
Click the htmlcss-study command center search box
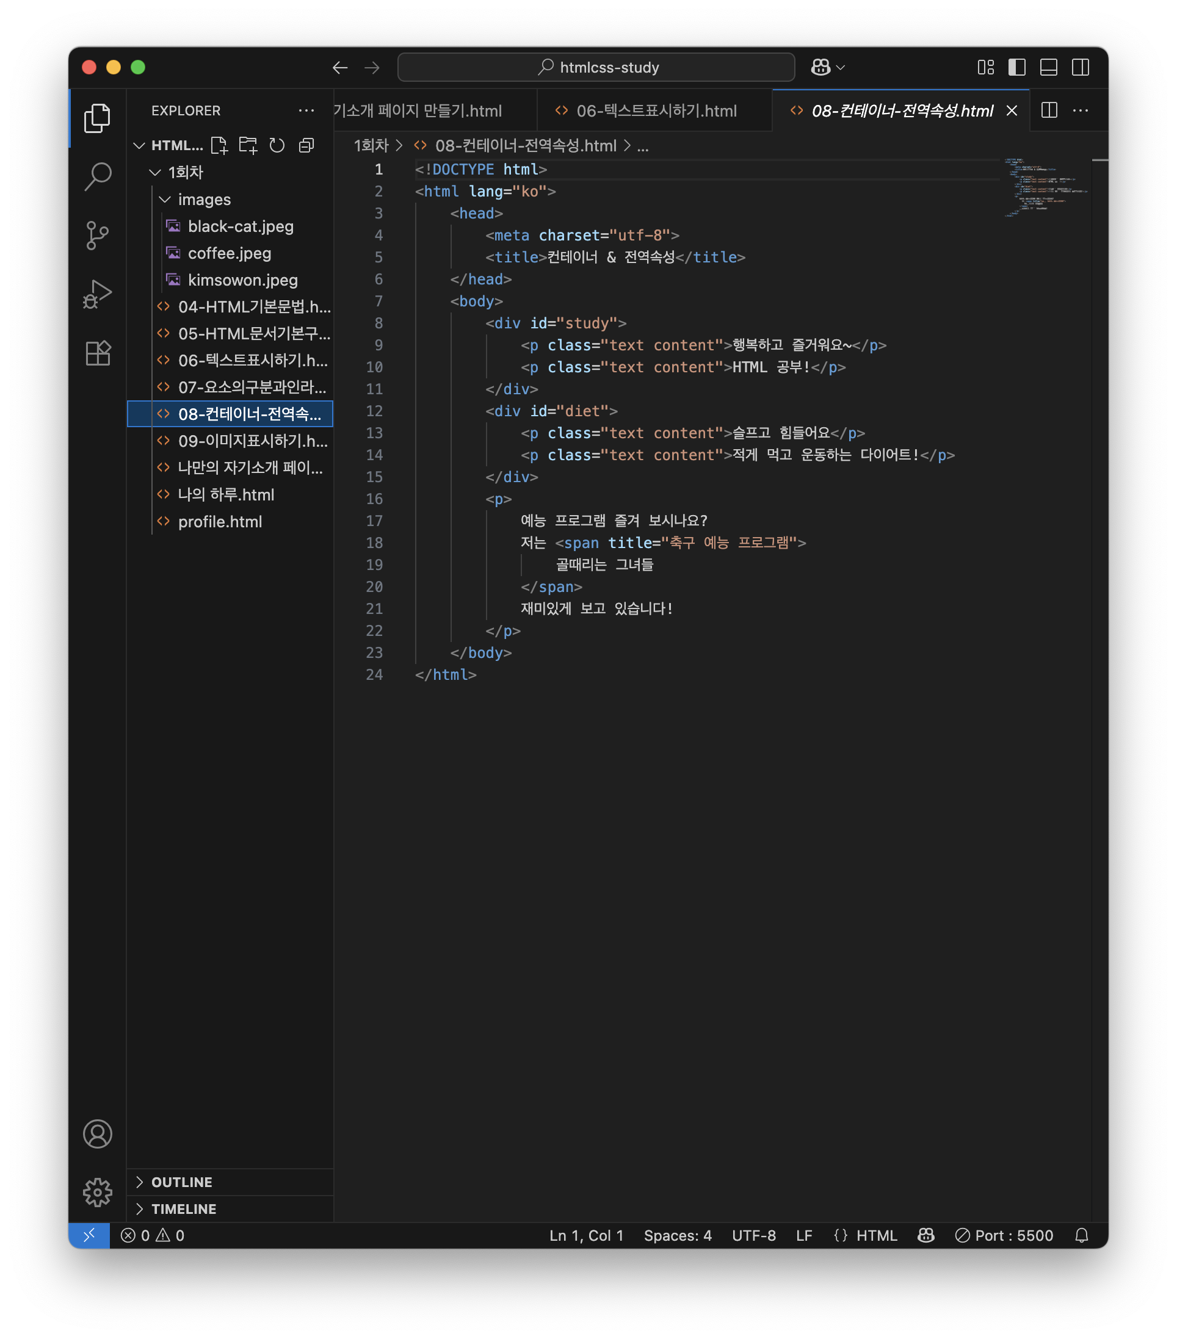point(596,68)
